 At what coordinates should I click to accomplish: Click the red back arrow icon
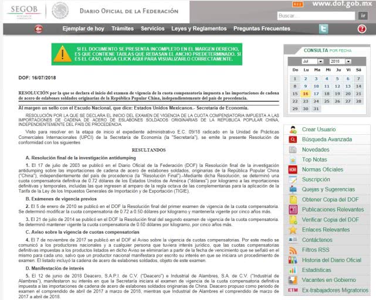tap(39, 29)
